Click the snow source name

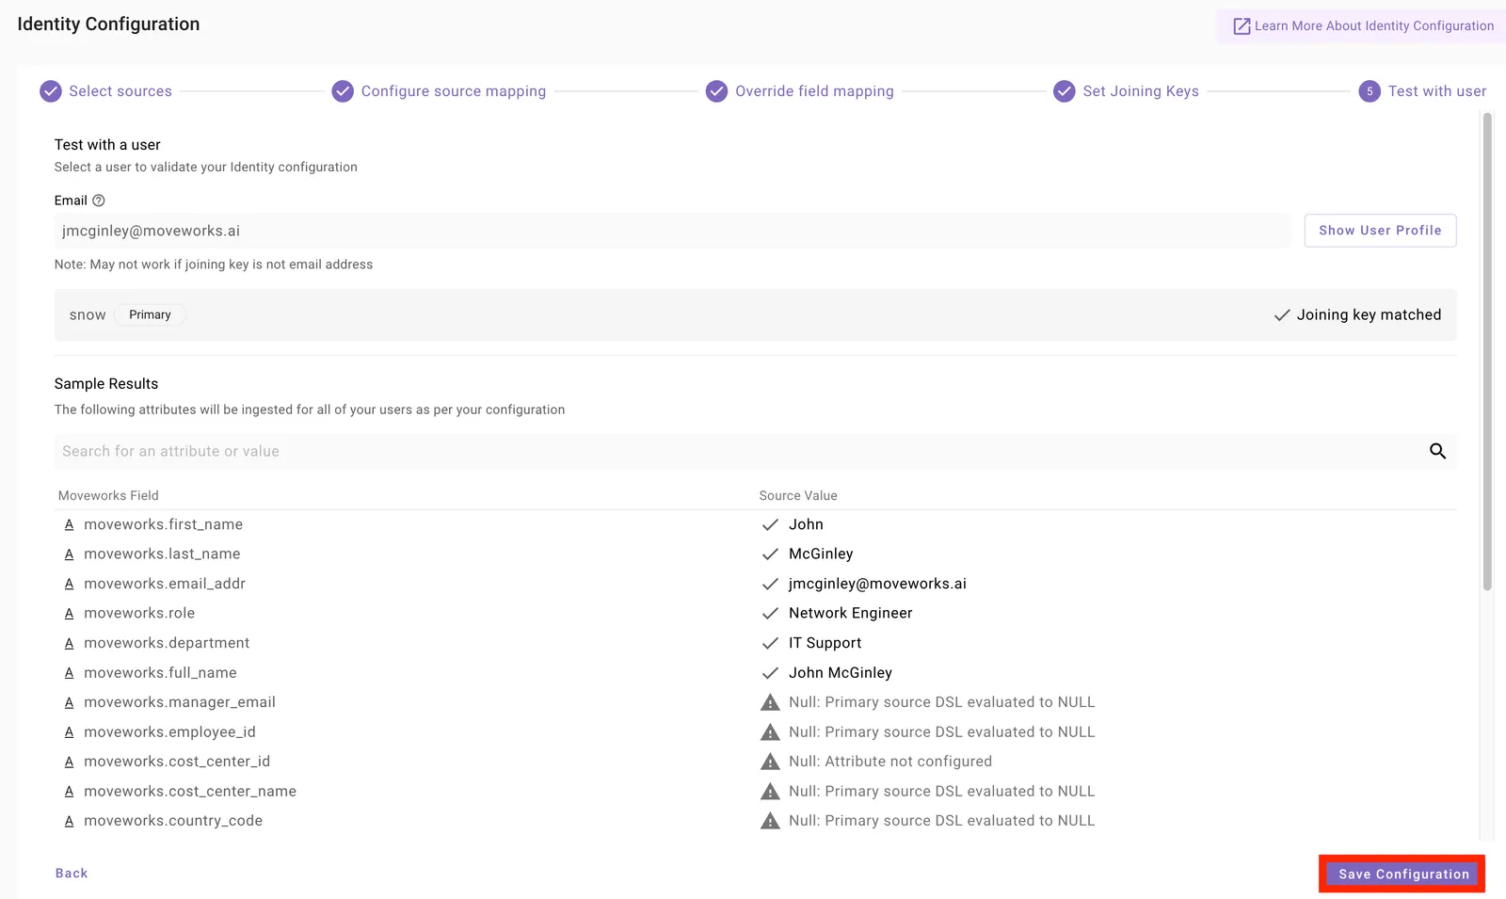(88, 315)
